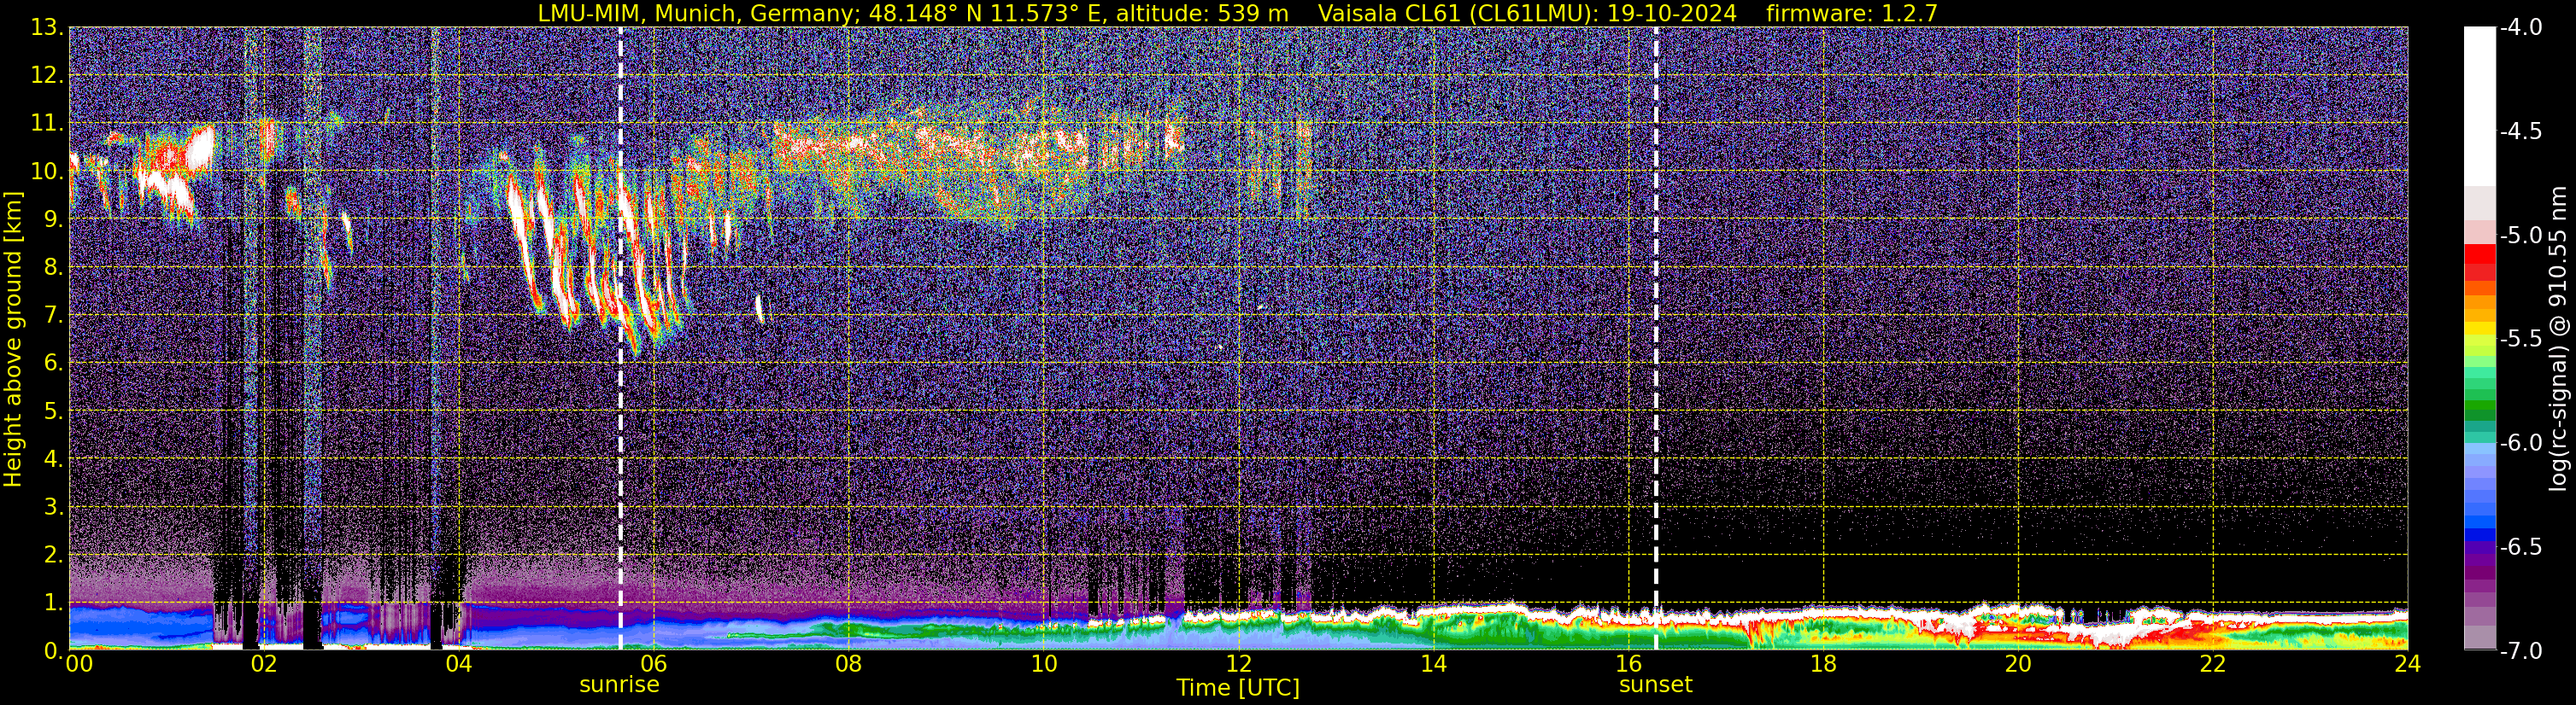This screenshot has height=705, width=2576.
Task: Select the white dashed sunset line in the plot
Action: click(x=1656, y=340)
